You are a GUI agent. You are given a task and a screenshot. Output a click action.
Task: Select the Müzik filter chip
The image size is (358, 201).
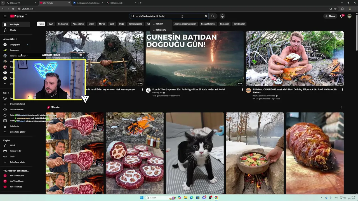[91, 24]
